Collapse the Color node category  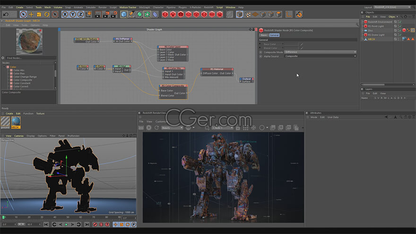pyautogui.click(x=5, y=67)
